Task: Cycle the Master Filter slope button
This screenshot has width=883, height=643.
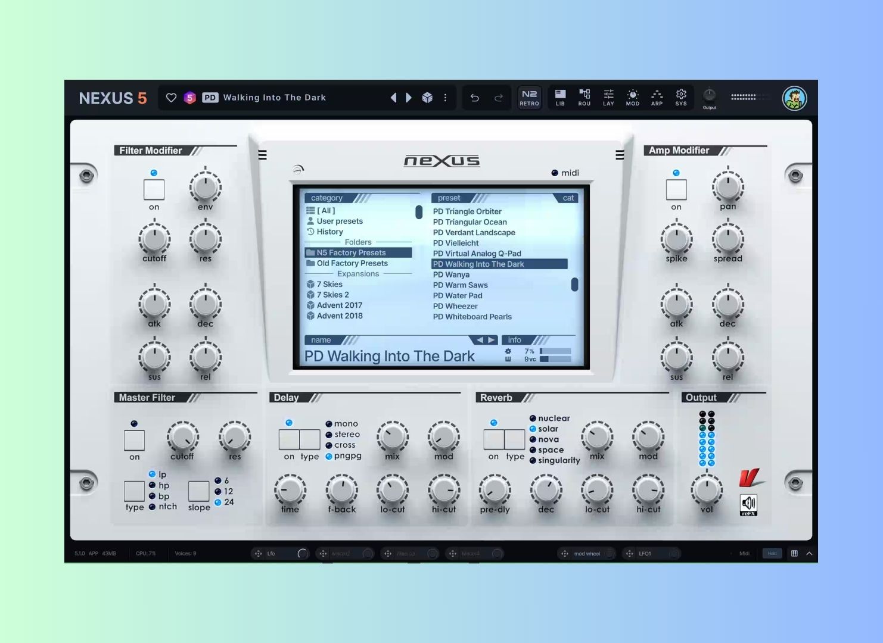Action: pos(198,491)
